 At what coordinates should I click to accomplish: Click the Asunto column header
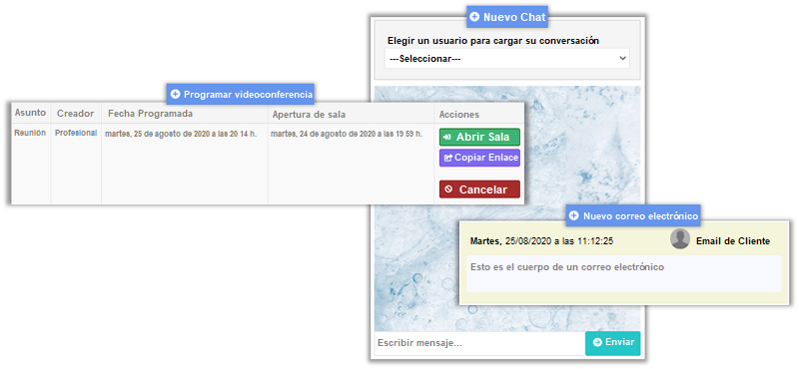point(30,113)
